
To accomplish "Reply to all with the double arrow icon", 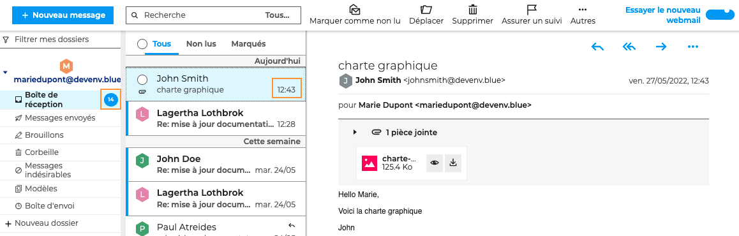I will click(x=629, y=47).
